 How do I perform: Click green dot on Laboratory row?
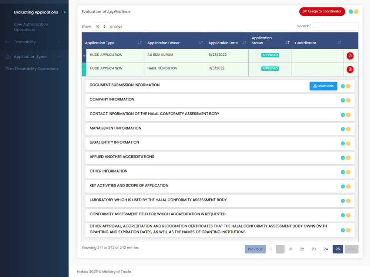(343, 201)
